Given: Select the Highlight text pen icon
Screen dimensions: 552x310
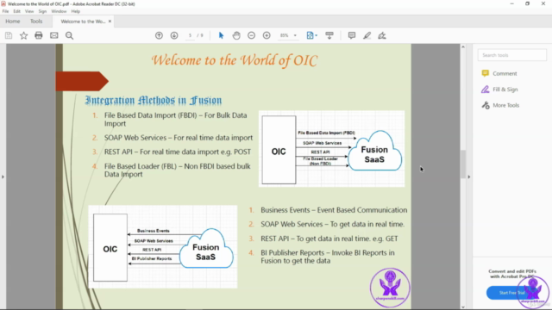Looking at the screenshot, I should pyautogui.click(x=367, y=35).
